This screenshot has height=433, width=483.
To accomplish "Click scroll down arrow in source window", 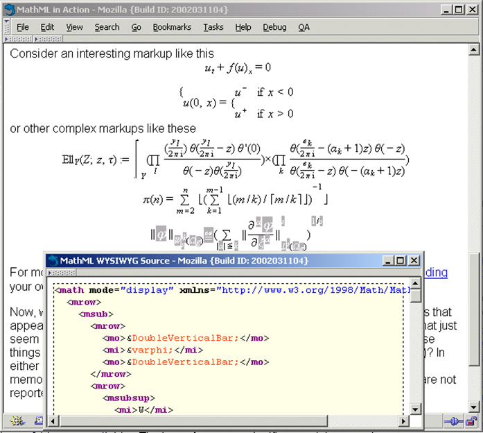I will (415, 409).
